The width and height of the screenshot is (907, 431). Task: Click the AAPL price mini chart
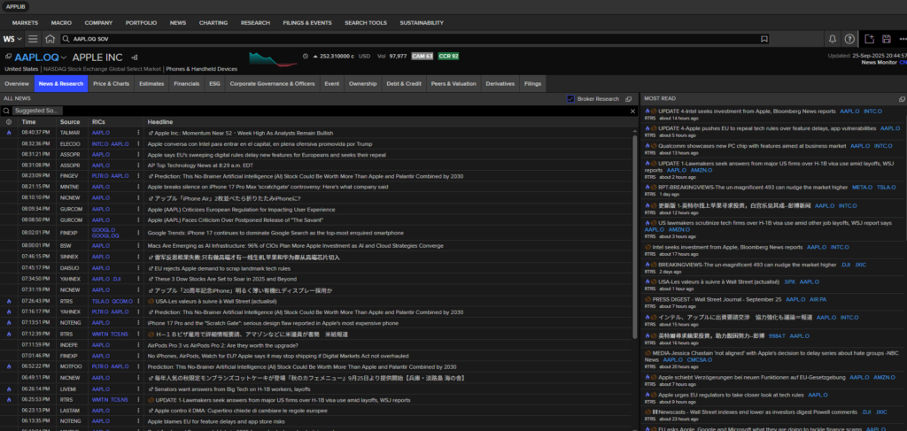coord(273,58)
